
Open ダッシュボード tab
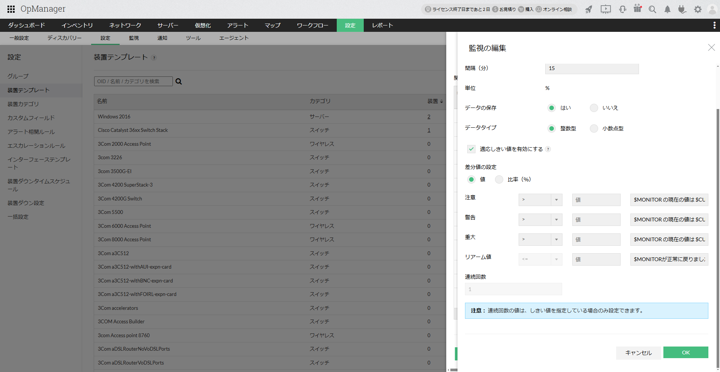(x=27, y=25)
